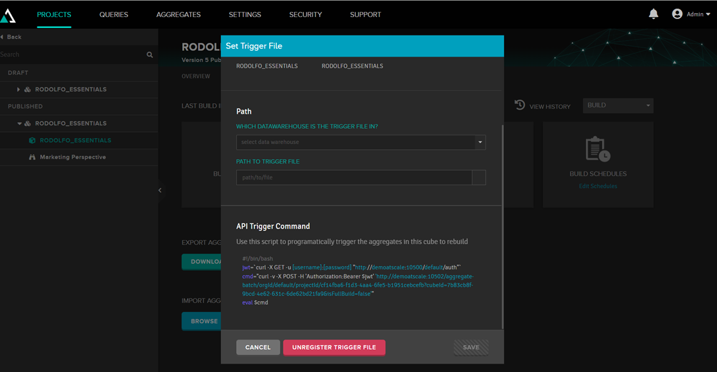Click the published RODOLFO_ESSENTIALS cube icon

(32, 140)
